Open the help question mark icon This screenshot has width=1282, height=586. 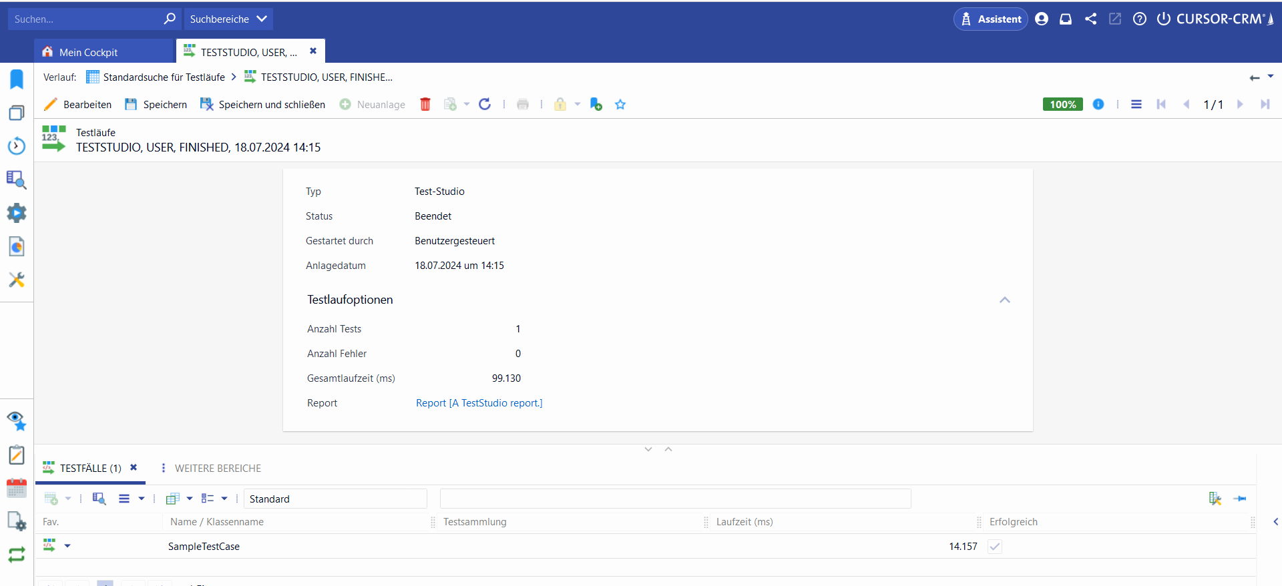[x=1140, y=19]
